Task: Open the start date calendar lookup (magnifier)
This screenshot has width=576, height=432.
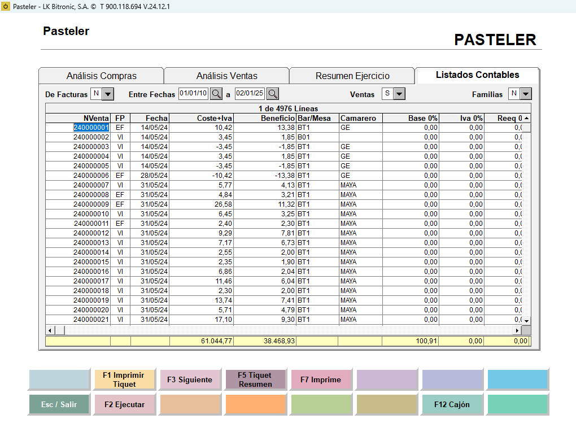Action: [x=216, y=94]
